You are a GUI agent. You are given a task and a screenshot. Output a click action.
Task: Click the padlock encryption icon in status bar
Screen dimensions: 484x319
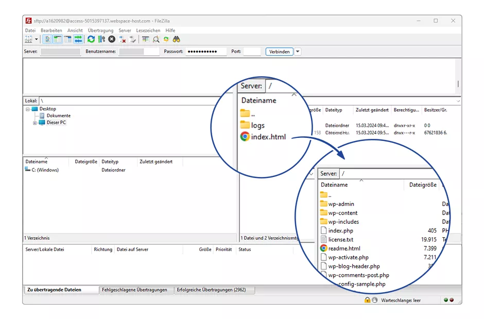(x=367, y=300)
